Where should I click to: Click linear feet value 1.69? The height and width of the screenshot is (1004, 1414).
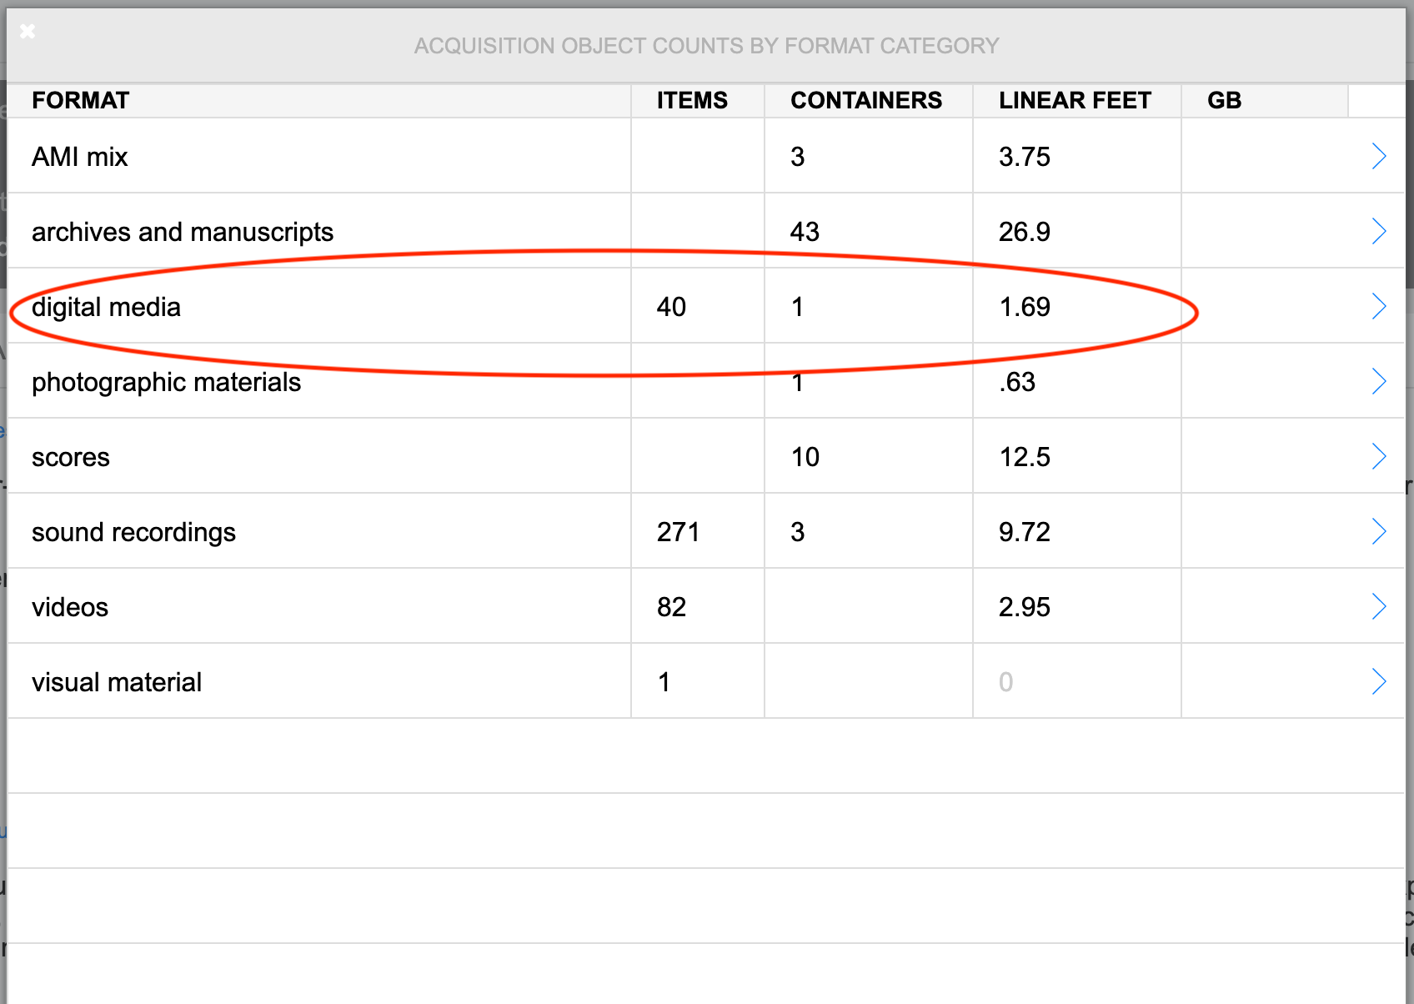click(x=1025, y=307)
